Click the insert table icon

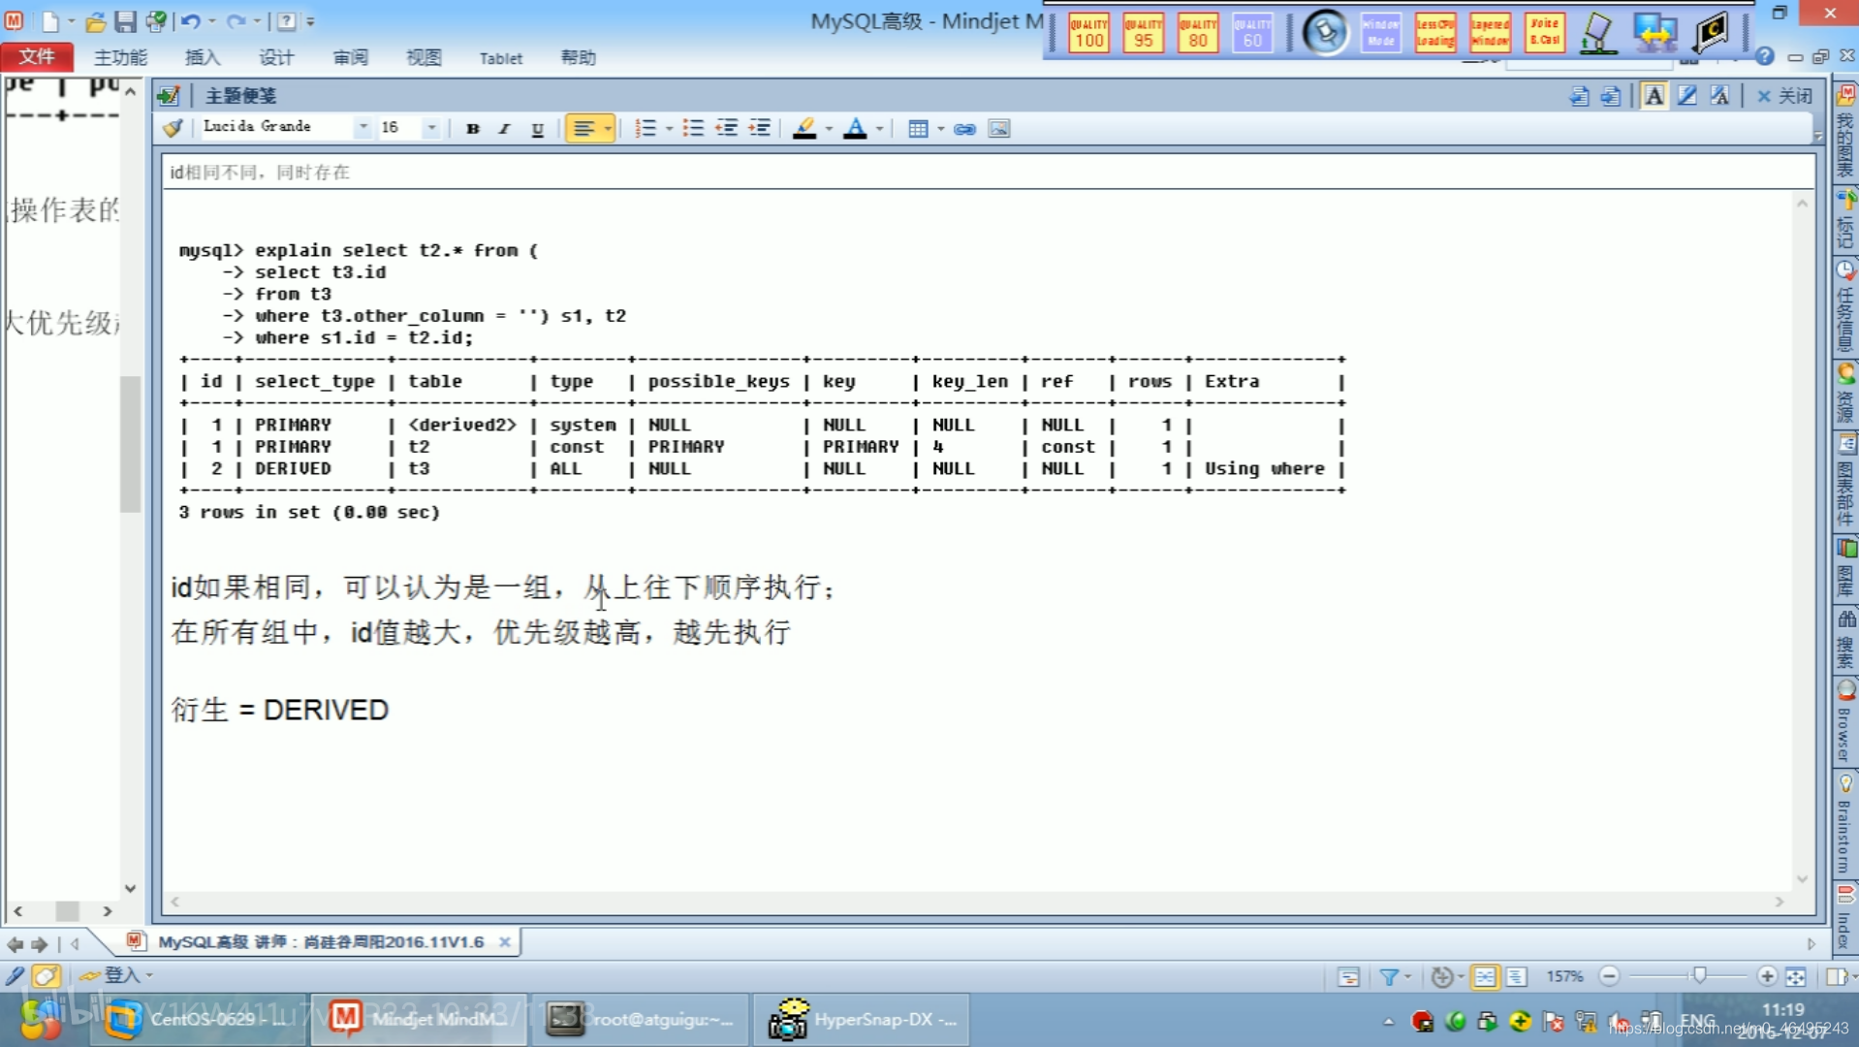click(918, 128)
